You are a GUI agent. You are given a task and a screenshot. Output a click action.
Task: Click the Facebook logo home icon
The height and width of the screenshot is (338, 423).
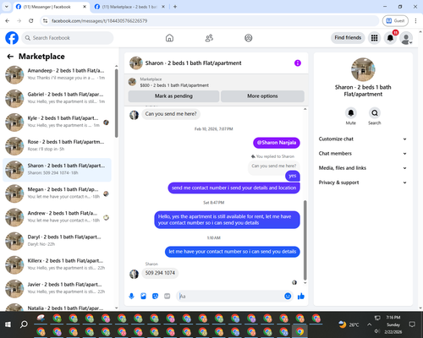(x=12, y=38)
